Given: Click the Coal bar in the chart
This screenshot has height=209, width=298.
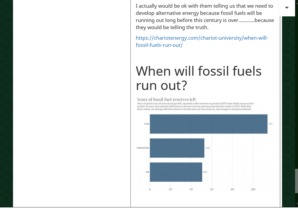Looking at the screenshot, I should click(x=208, y=124).
